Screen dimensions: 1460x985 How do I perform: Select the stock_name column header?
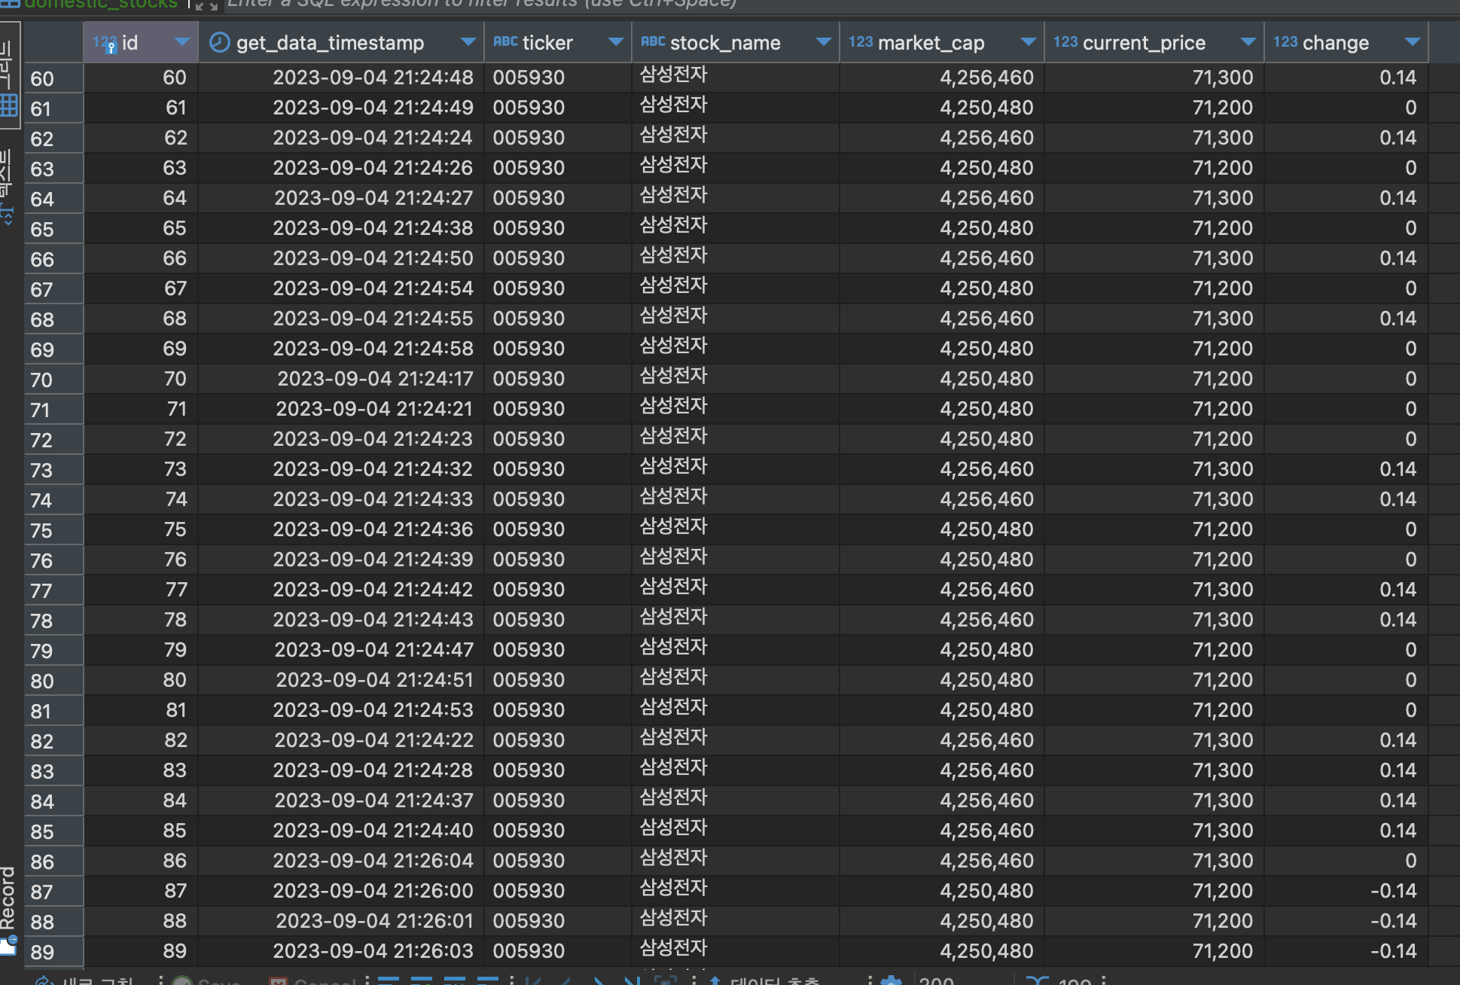(724, 43)
